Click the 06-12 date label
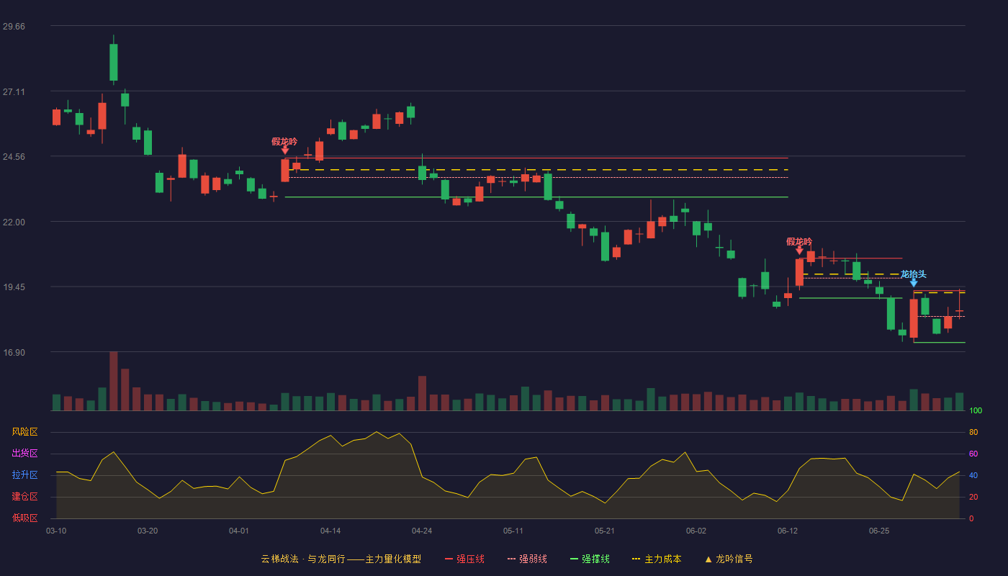The image size is (1008, 576). pos(788,531)
